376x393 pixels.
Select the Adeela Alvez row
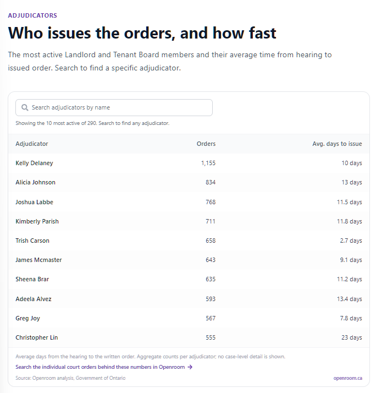point(189,299)
